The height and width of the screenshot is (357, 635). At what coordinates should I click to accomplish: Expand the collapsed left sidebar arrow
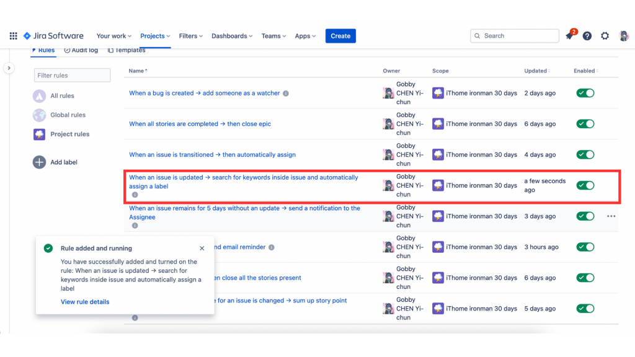tap(9, 68)
